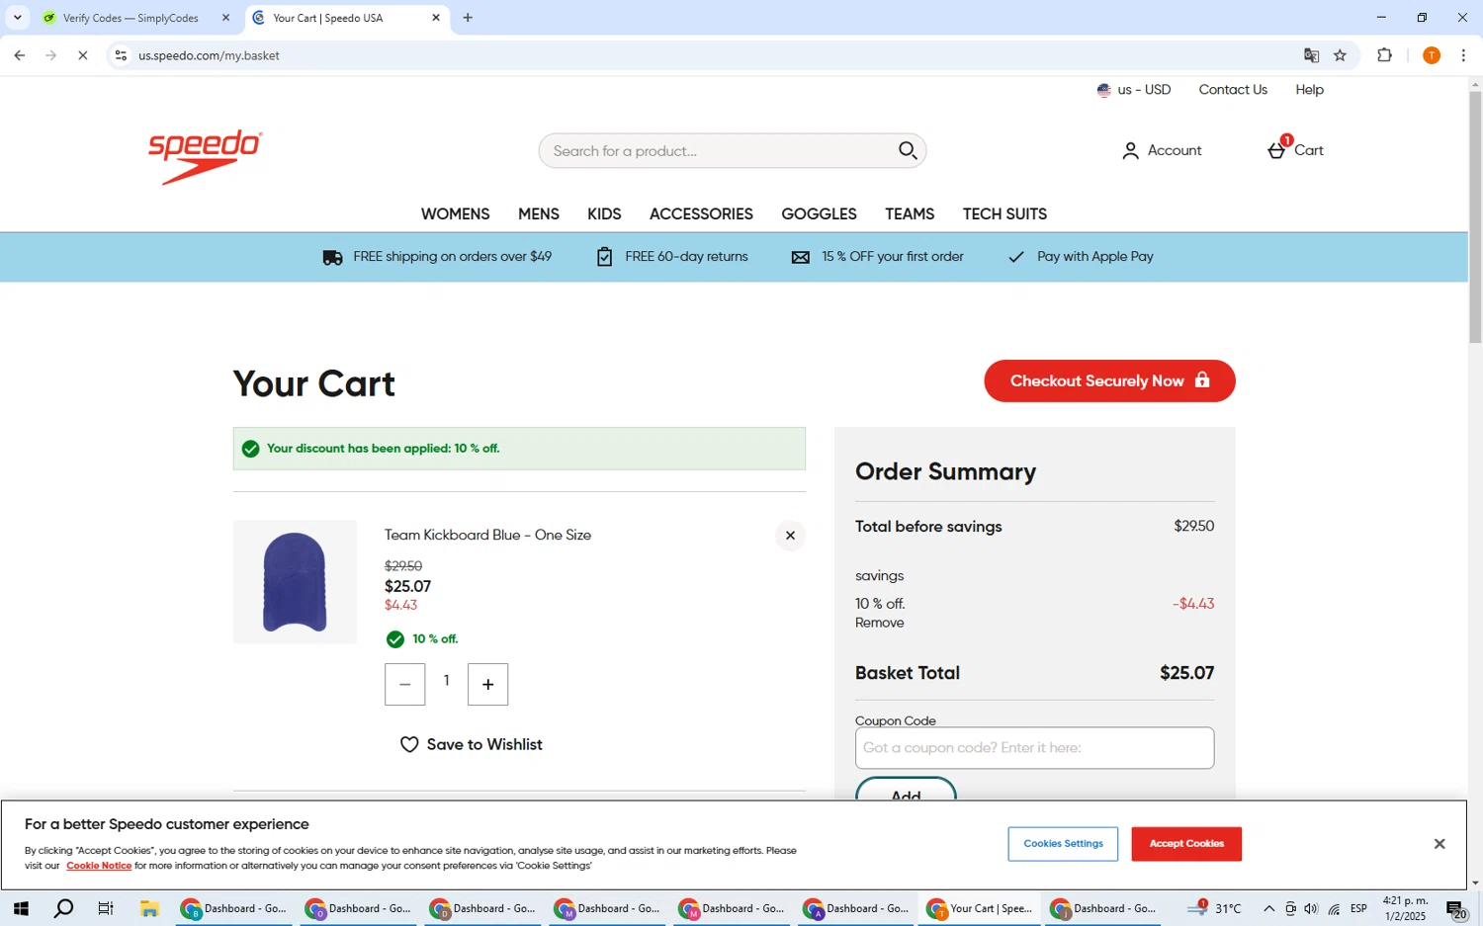Open the KIDS menu
Screen dimensions: 1483x926
tap(604, 214)
